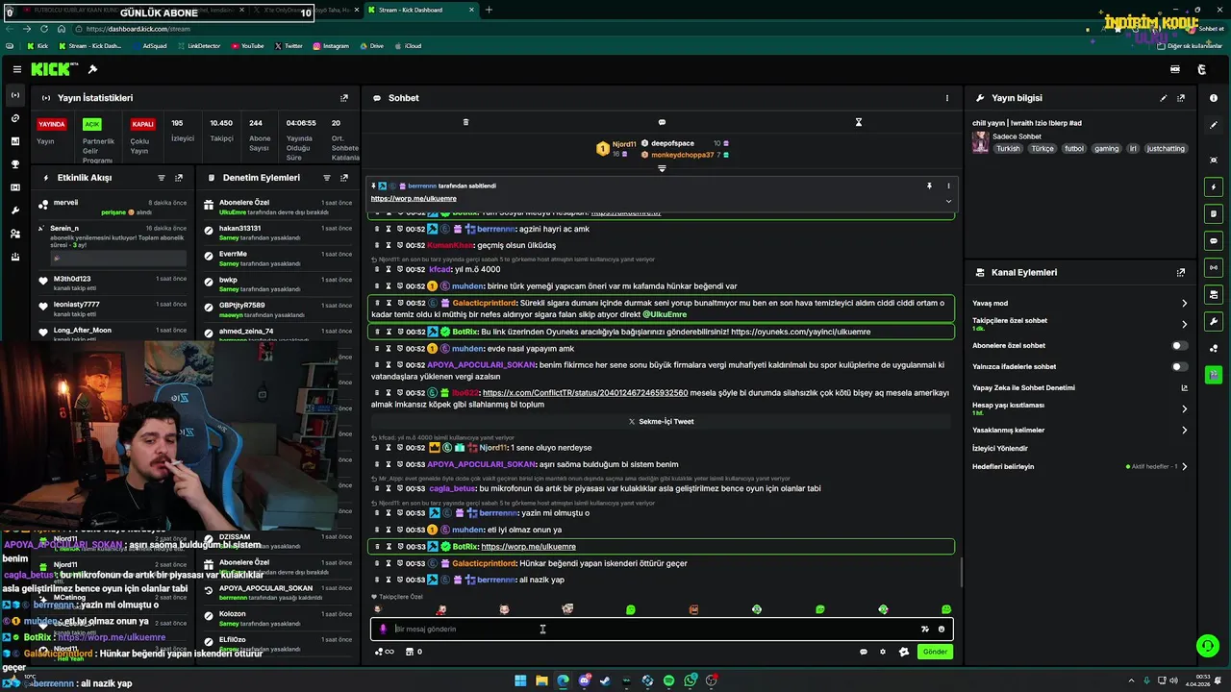Open the wrench settings icon in the left sidebar
Viewport: 1231px width, 692px height.
point(14,210)
